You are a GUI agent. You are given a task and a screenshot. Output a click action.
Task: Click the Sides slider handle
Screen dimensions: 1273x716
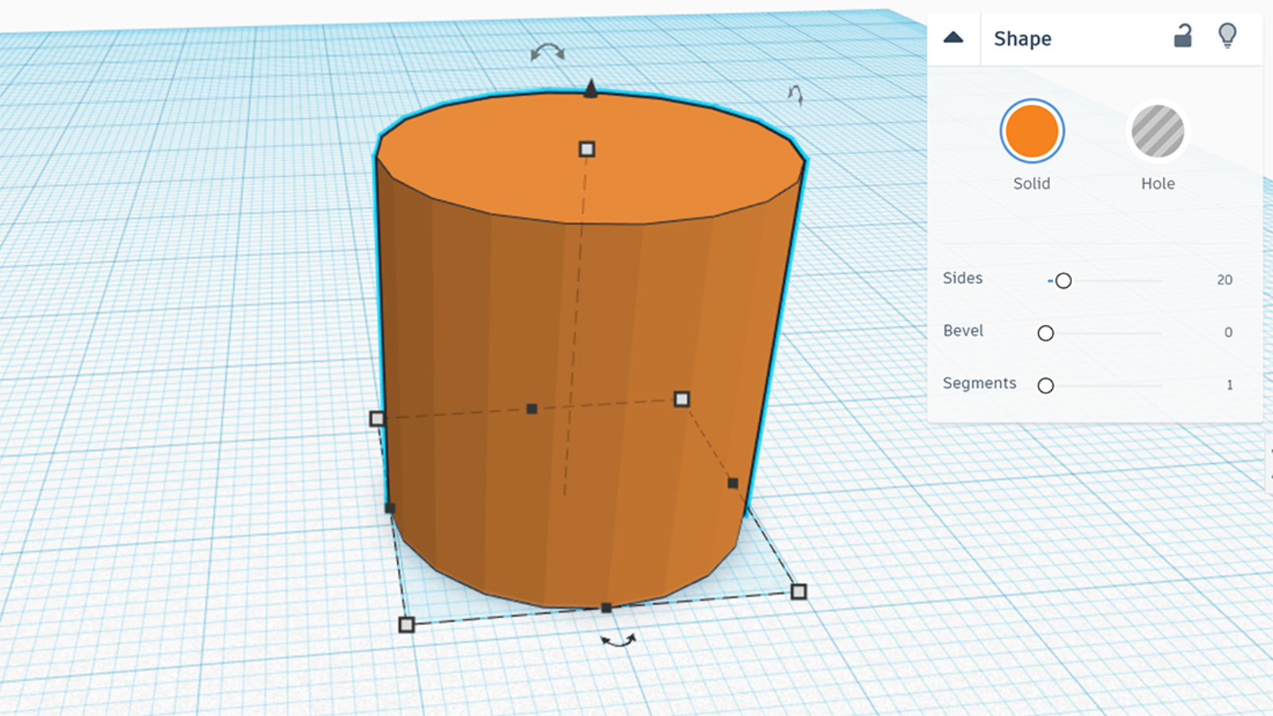coord(1063,281)
